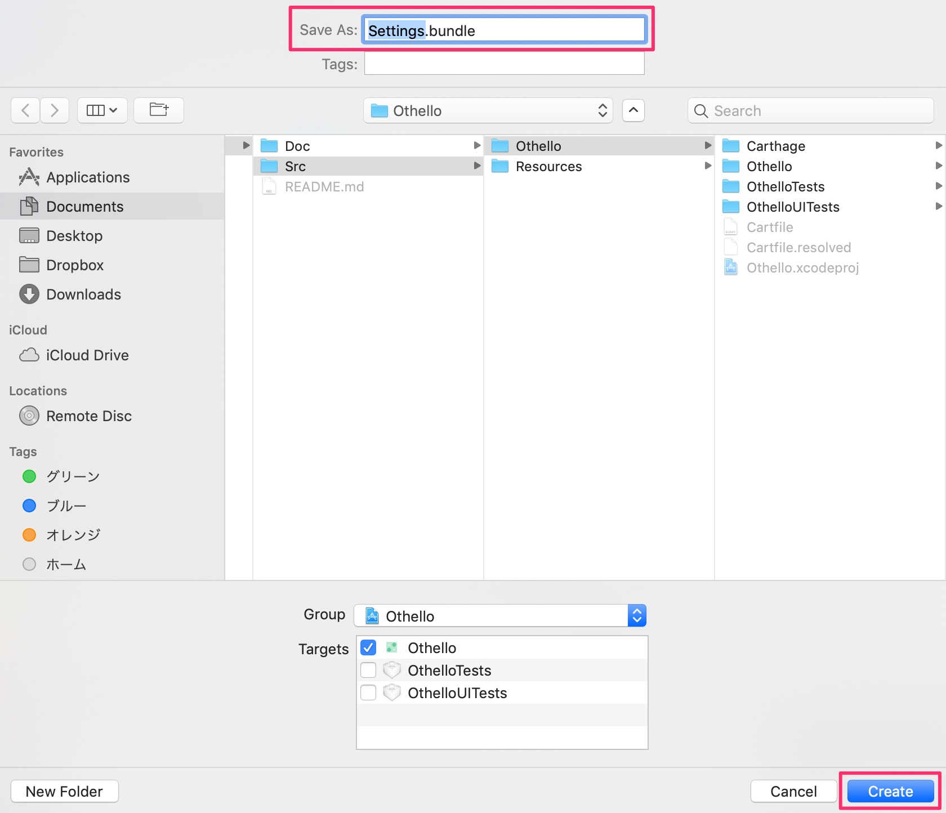This screenshot has height=813, width=946.
Task: Click the Create button
Action: [x=890, y=791]
